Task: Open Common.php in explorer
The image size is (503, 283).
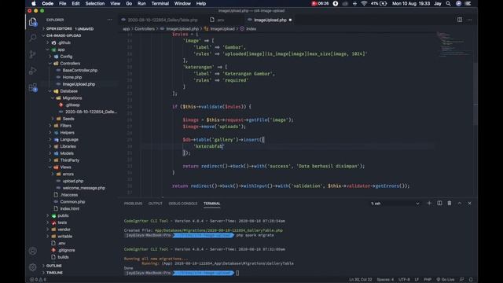Action: point(72,202)
